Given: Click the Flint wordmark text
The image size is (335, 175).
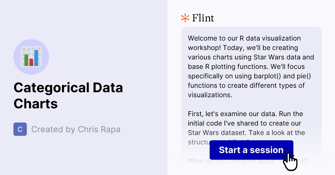Looking at the screenshot, I should coord(203,18).
